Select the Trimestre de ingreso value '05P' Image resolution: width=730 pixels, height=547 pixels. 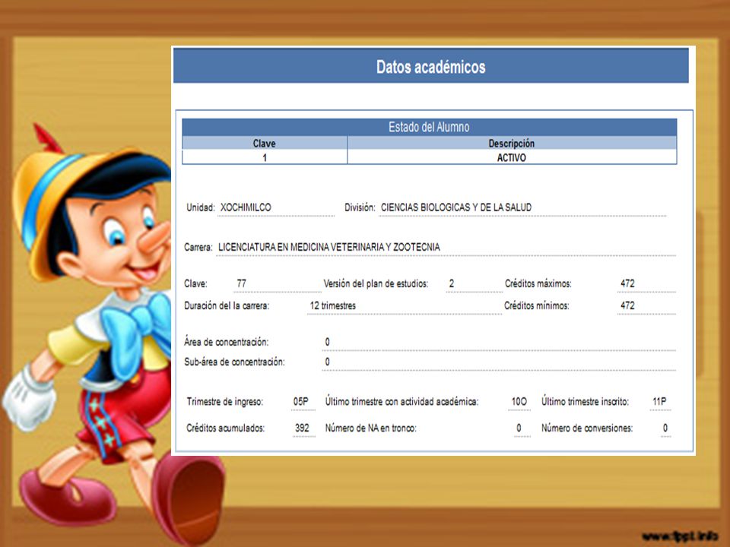pos(301,401)
